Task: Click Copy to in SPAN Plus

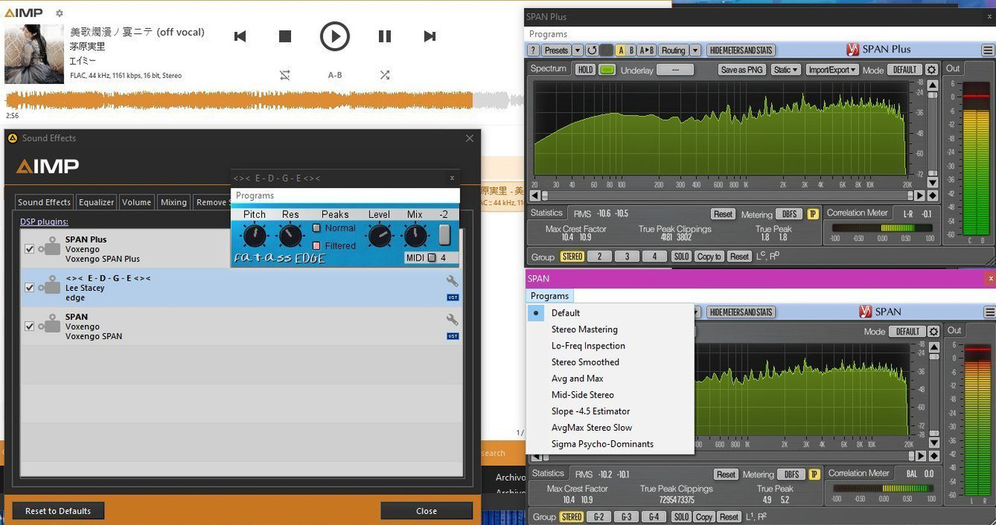Action: coord(709,256)
